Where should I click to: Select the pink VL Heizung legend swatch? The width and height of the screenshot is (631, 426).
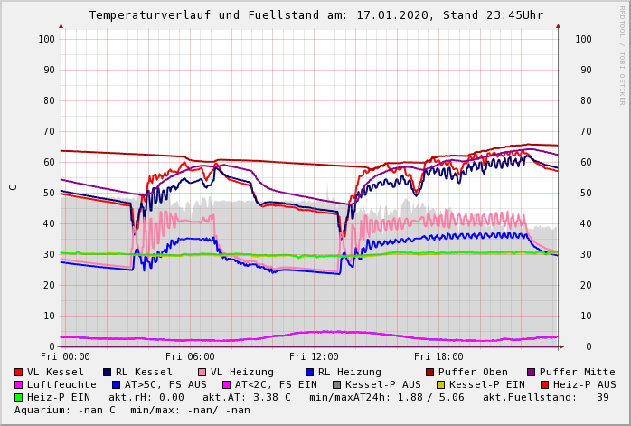pos(202,372)
